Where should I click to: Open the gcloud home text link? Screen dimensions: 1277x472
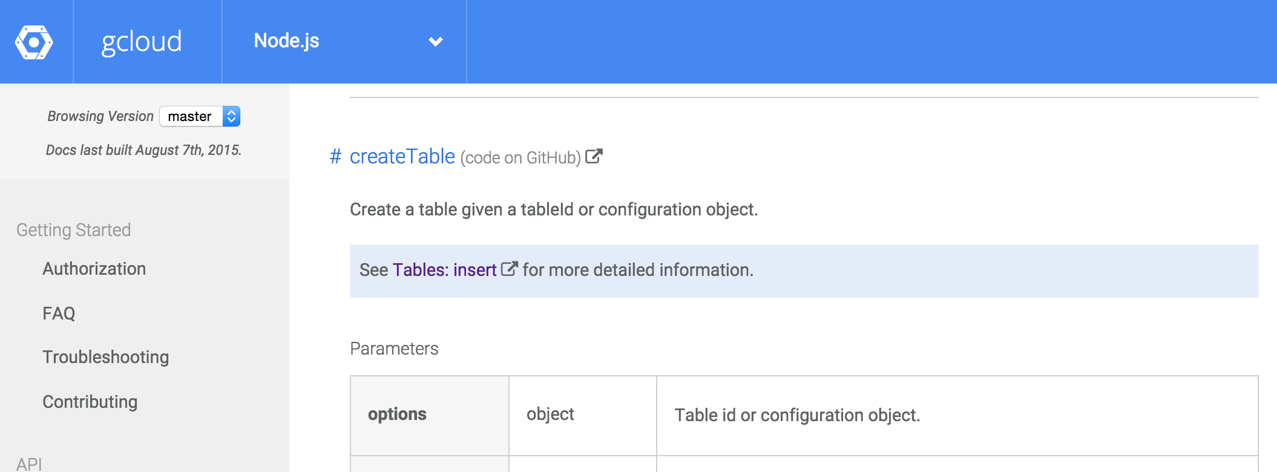142,42
